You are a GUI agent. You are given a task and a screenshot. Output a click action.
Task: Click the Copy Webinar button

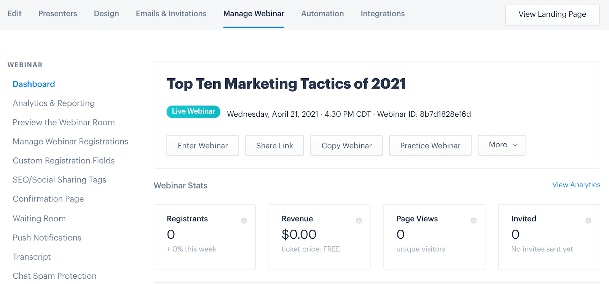tap(346, 146)
